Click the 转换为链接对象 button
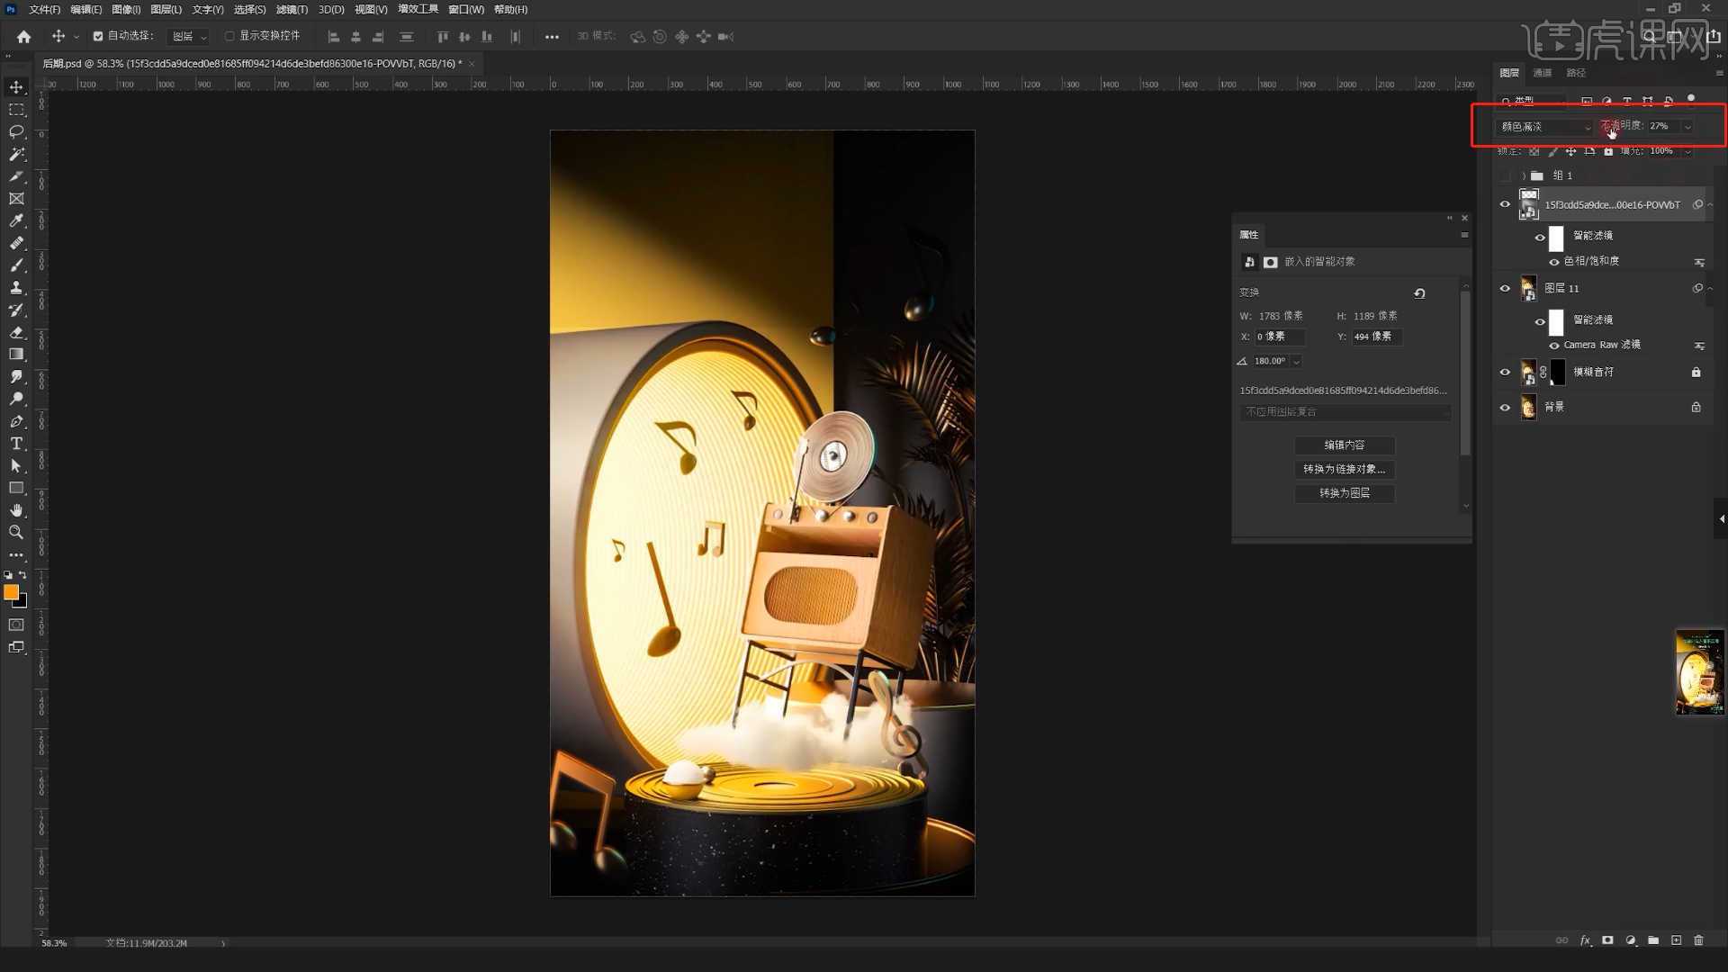 (1345, 470)
